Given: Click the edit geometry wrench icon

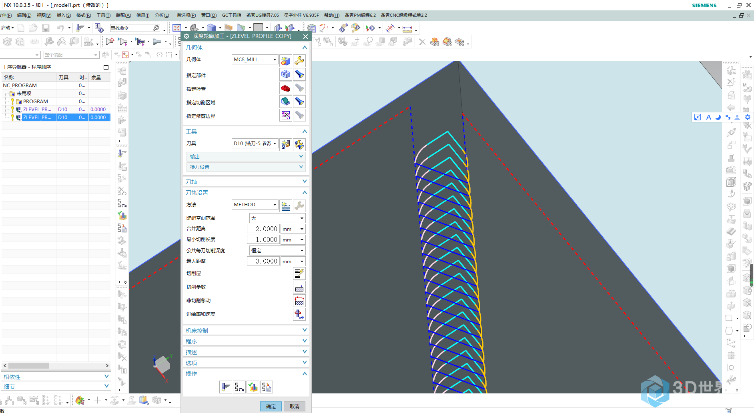Looking at the screenshot, I should pos(299,61).
